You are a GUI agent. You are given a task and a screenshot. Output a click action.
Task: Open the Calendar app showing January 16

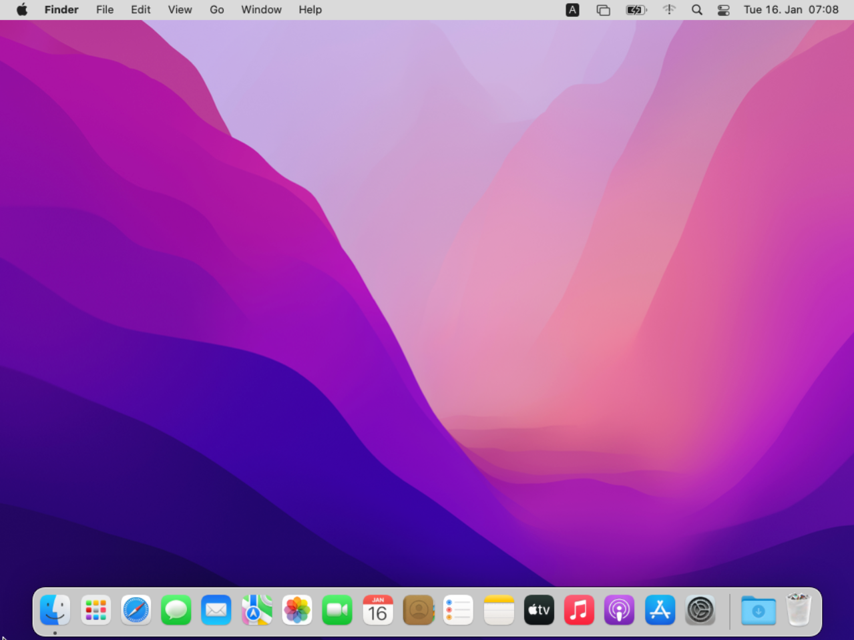tap(378, 609)
